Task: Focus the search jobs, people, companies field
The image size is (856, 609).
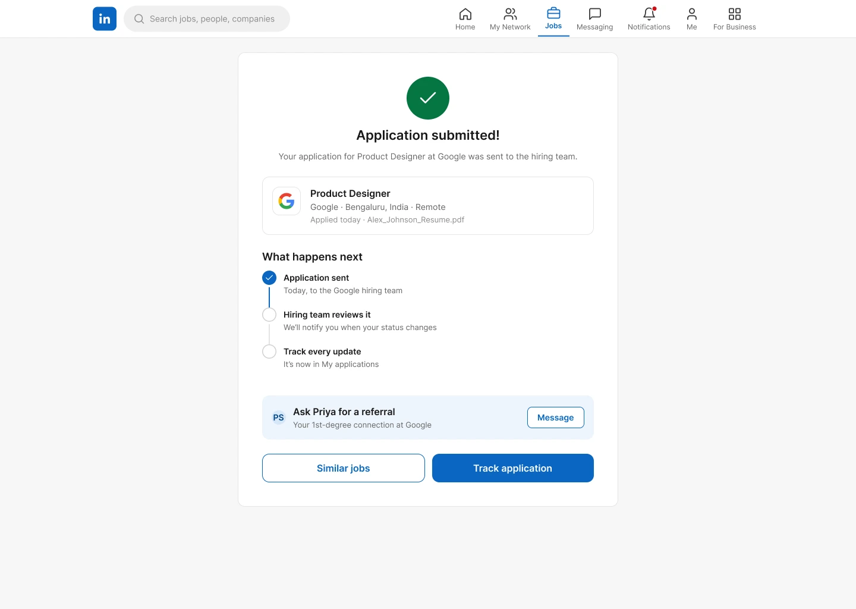Action: 207,19
